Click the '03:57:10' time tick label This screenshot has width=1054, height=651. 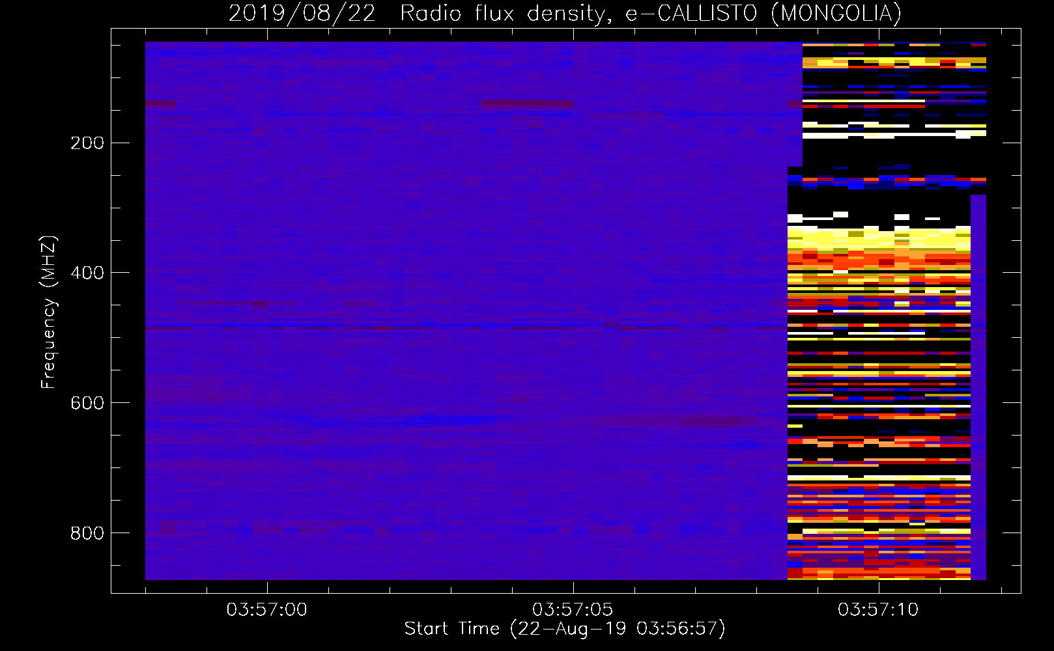(878, 609)
